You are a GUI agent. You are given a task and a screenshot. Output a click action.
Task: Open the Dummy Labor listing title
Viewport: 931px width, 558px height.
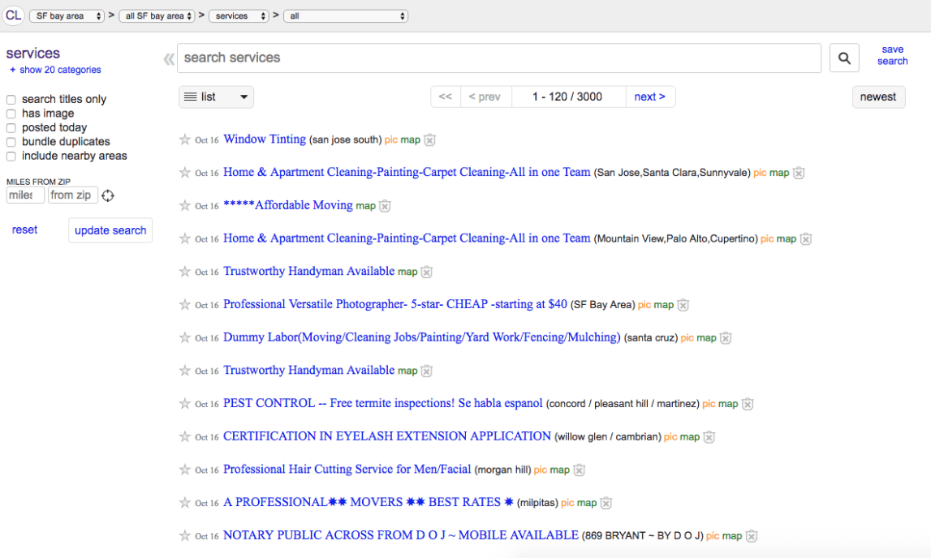421,337
